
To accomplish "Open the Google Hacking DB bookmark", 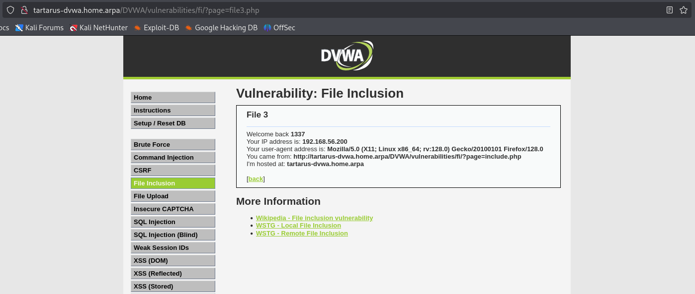I will (x=221, y=28).
